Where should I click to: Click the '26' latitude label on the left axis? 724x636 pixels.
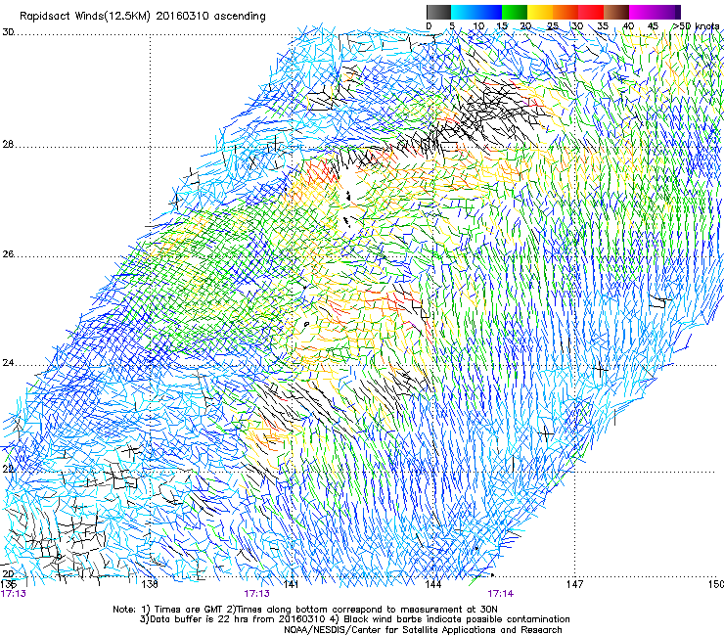8,254
